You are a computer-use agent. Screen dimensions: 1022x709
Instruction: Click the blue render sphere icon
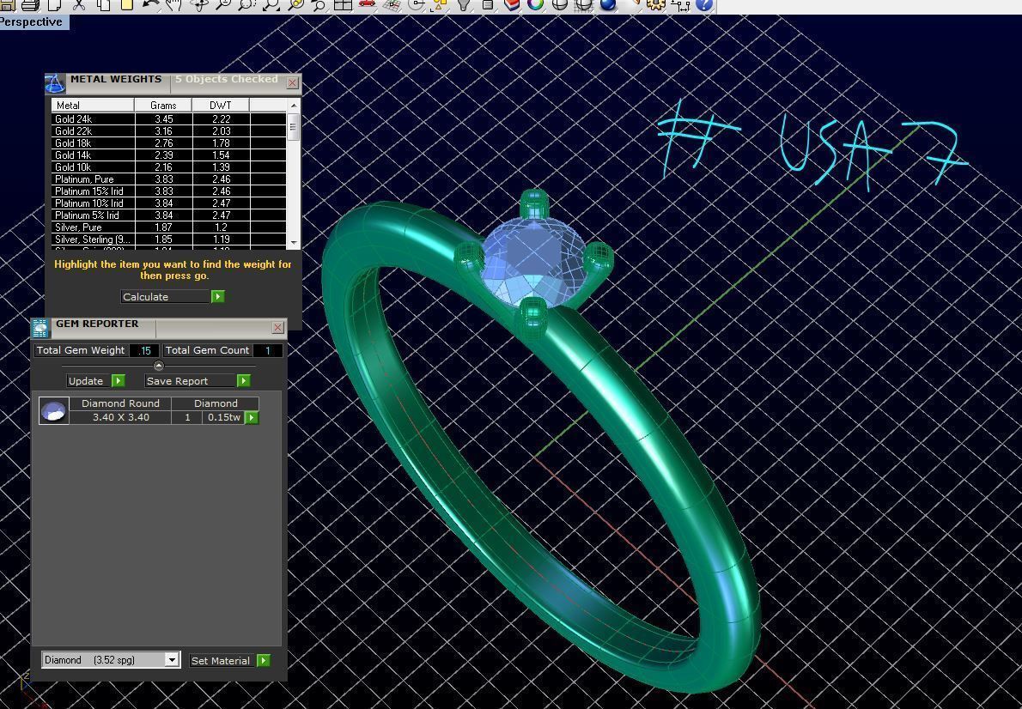point(607,4)
